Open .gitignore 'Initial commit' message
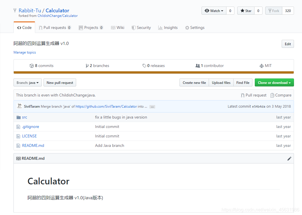 point(107,127)
